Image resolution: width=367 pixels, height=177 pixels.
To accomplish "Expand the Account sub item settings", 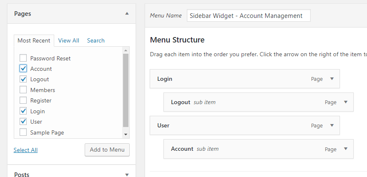I will 346,149.
